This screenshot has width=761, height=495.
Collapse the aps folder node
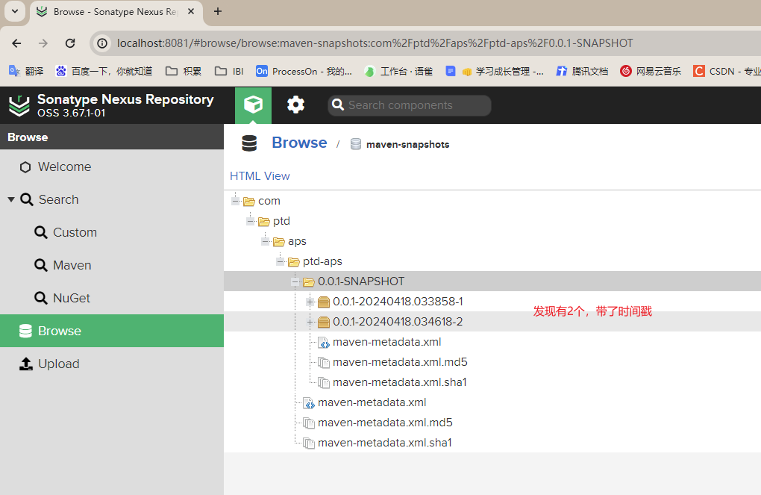pyautogui.click(x=266, y=241)
